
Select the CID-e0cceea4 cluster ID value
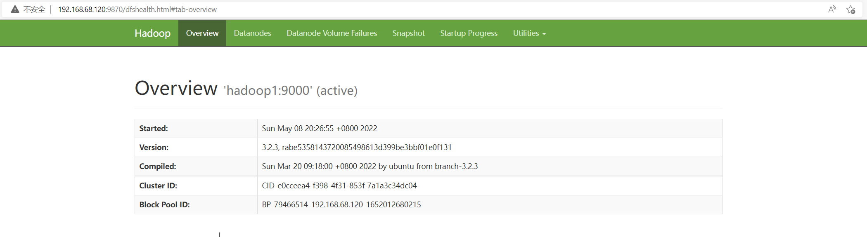pos(339,185)
